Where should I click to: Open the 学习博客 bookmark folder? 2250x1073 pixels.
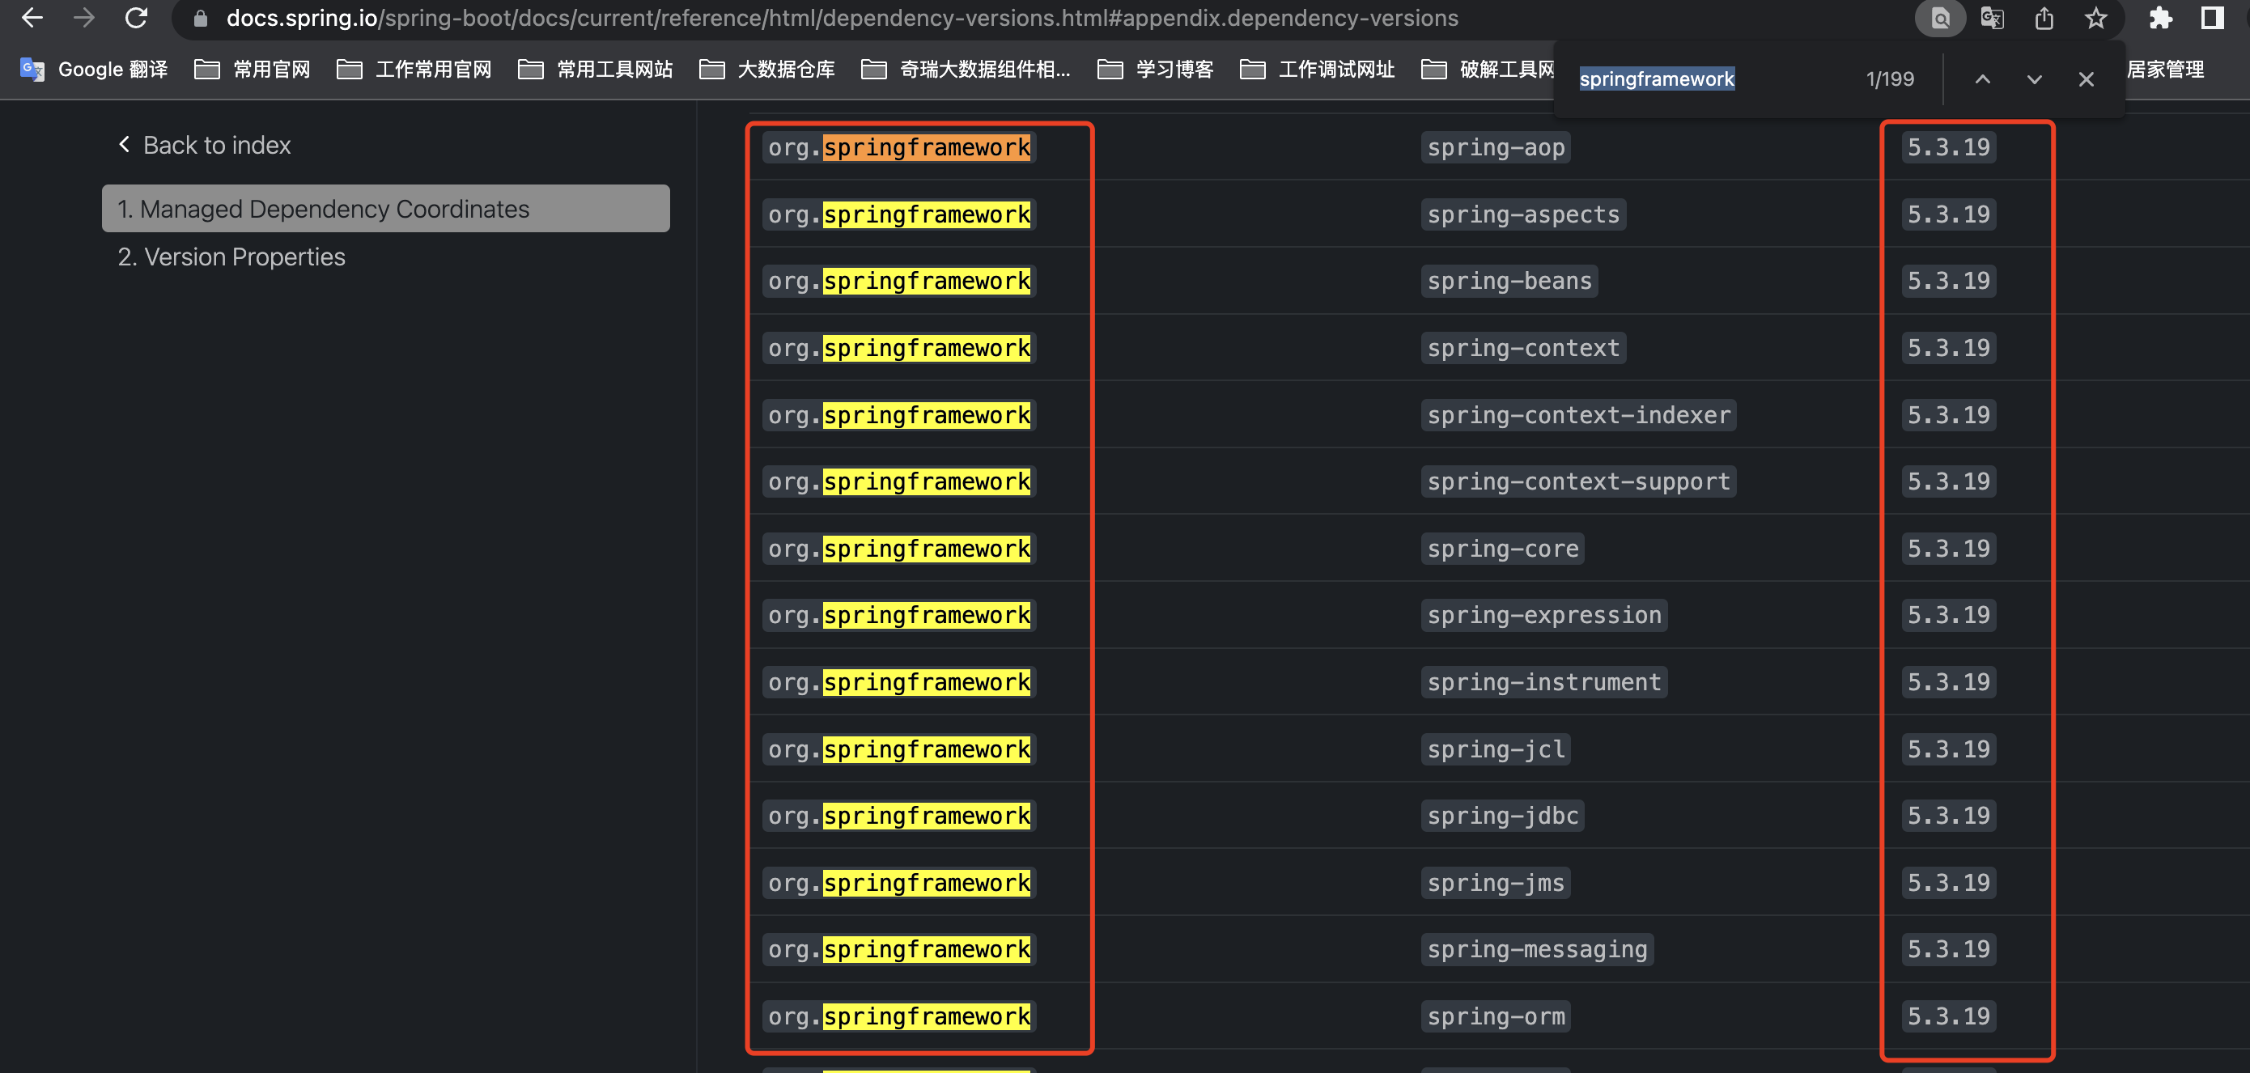[1156, 69]
